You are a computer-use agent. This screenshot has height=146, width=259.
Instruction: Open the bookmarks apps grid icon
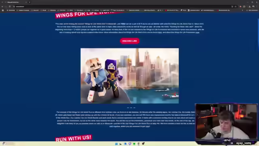[3, 10]
